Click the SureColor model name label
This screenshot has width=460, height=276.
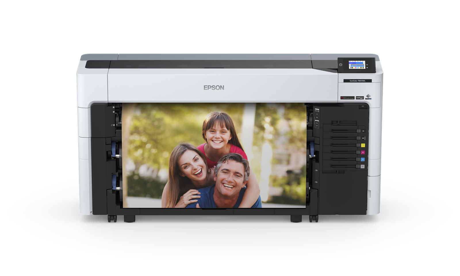click(x=357, y=81)
